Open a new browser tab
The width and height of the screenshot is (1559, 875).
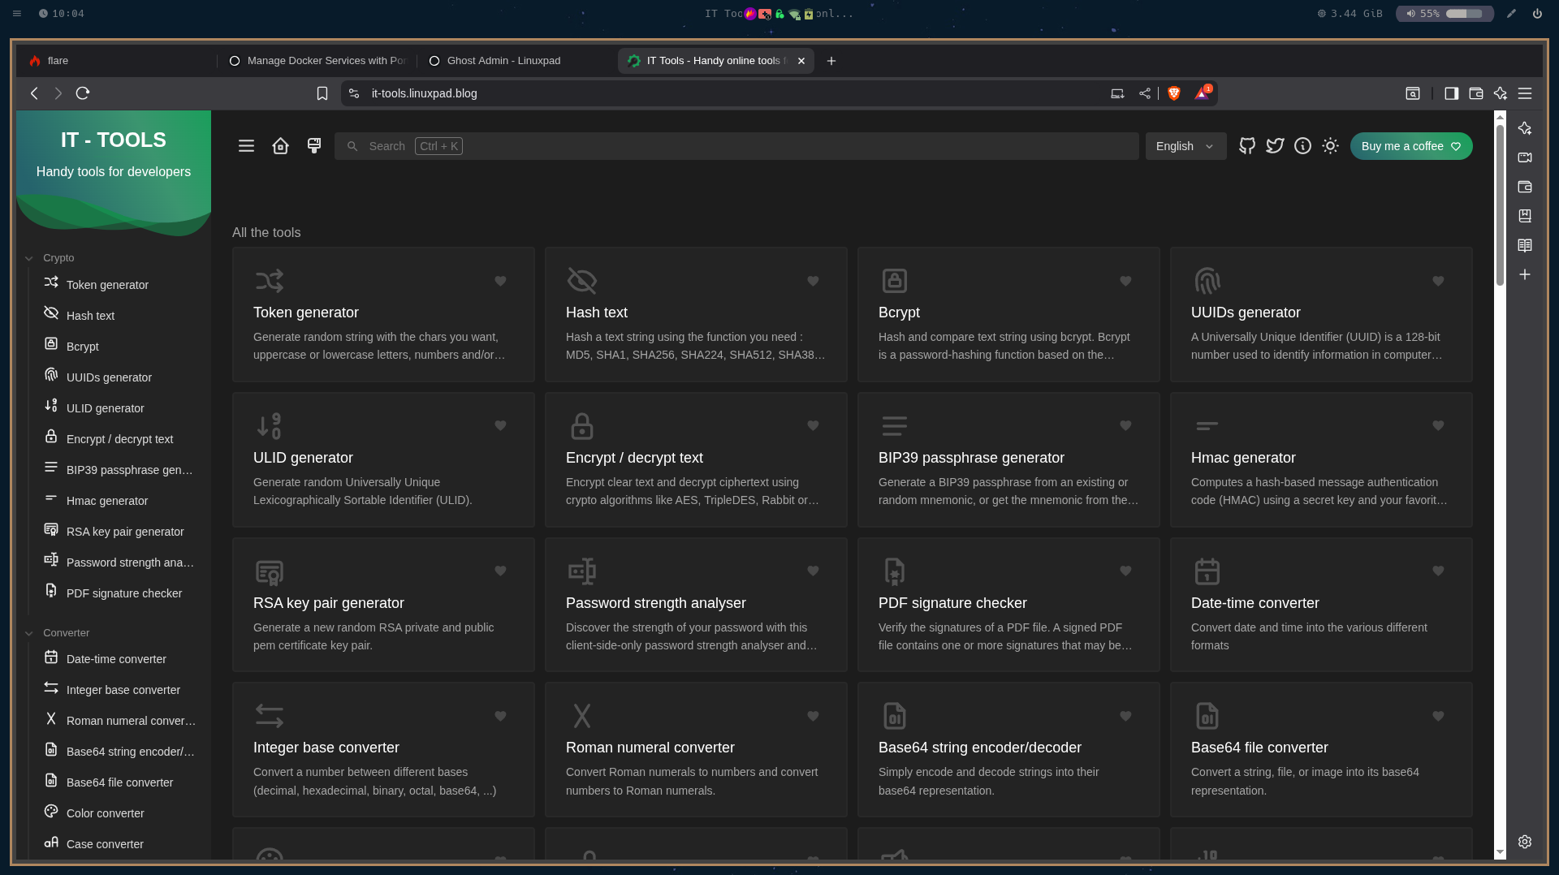[x=831, y=61]
